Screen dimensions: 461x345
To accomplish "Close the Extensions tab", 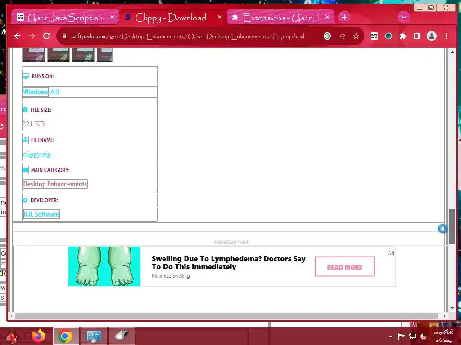I will coord(327,18).
